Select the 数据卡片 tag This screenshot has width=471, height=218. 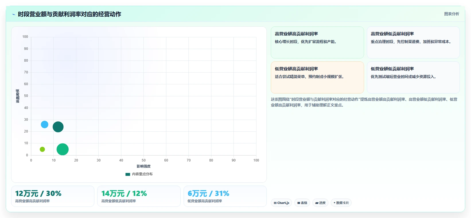coord(341,203)
